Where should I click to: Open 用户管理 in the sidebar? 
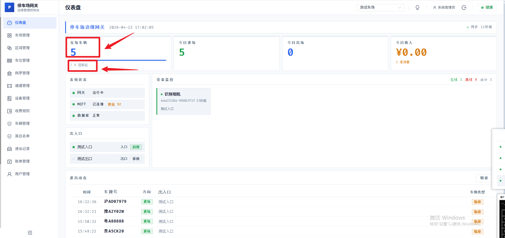coord(22,174)
